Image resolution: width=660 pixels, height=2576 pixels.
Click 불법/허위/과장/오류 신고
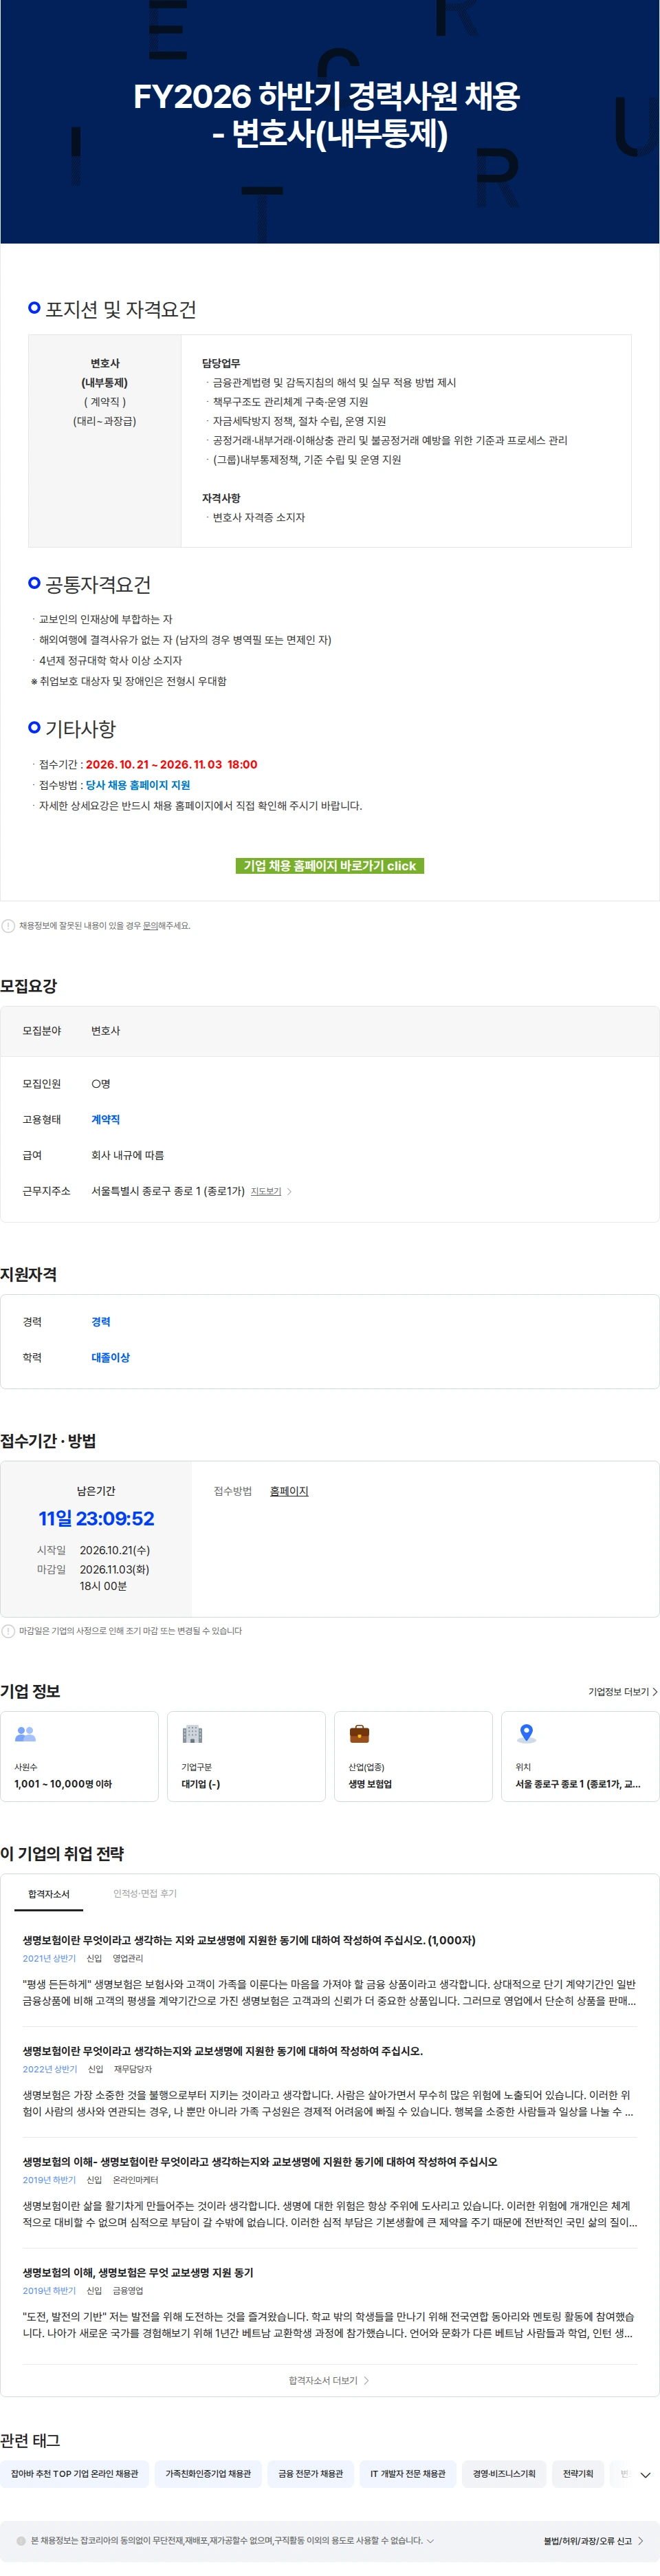click(x=593, y=2541)
